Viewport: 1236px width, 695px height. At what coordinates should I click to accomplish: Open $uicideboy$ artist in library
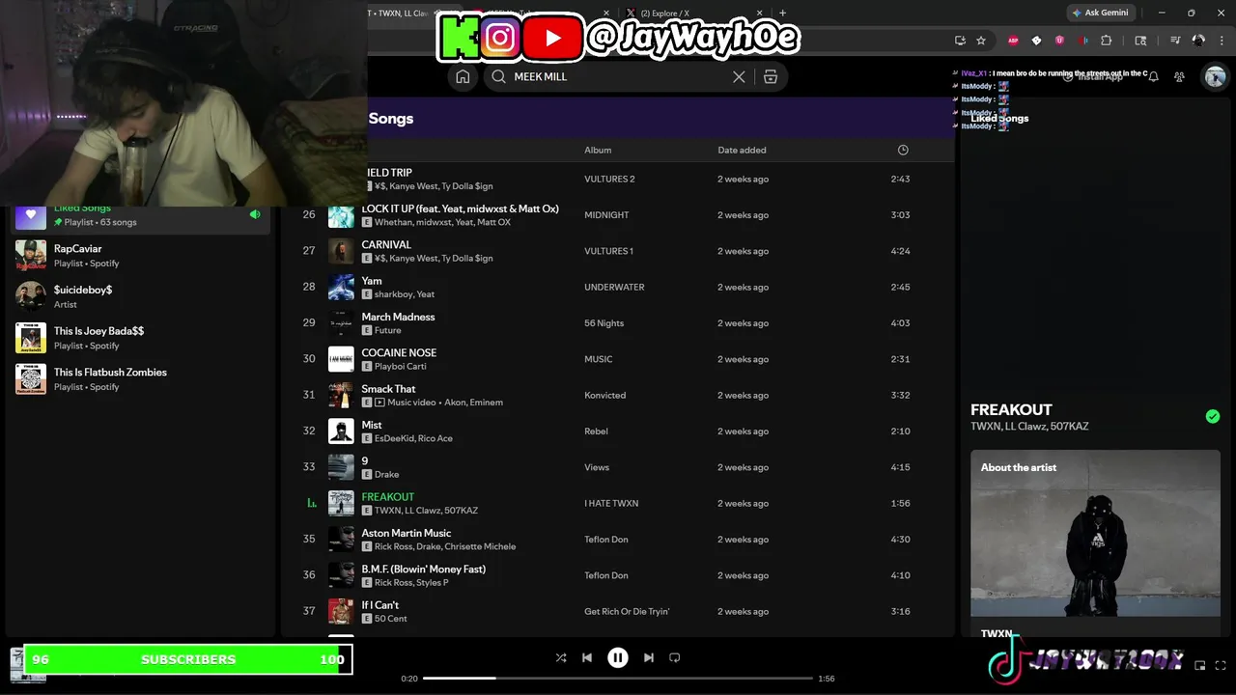(x=140, y=296)
